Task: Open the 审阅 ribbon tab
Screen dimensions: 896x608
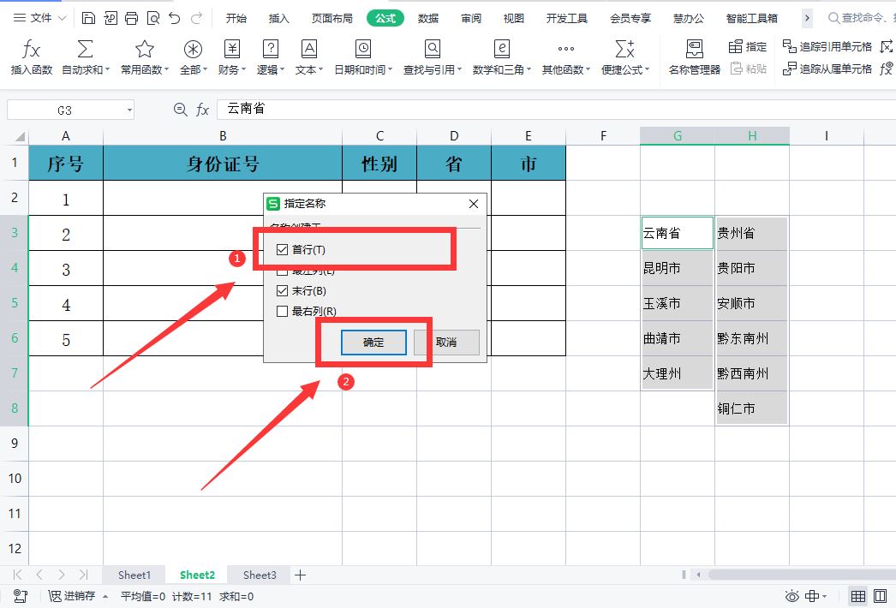Action: (471, 18)
